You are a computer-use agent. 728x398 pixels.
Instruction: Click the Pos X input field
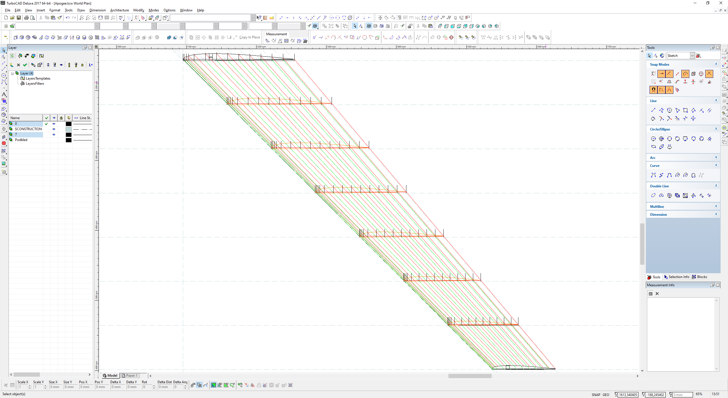pos(85,387)
